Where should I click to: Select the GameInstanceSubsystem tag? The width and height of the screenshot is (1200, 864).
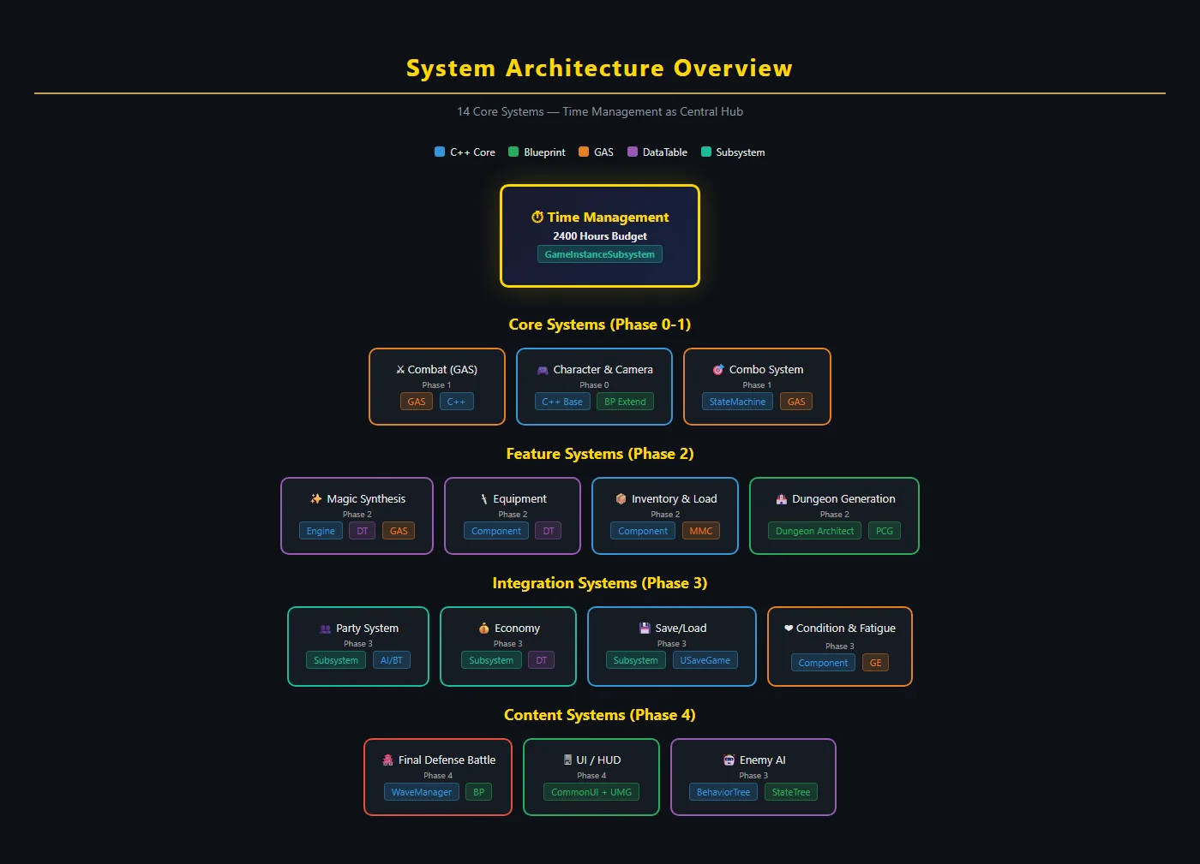(599, 254)
